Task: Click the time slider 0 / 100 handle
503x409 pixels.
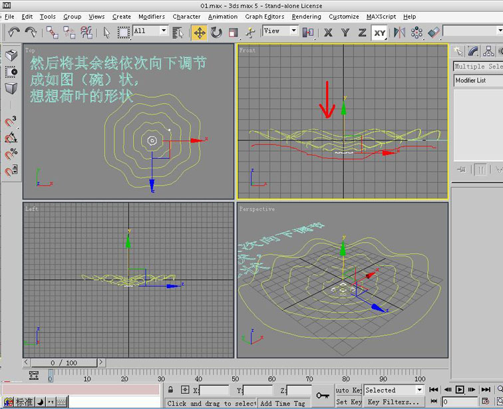Action: click(x=64, y=363)
